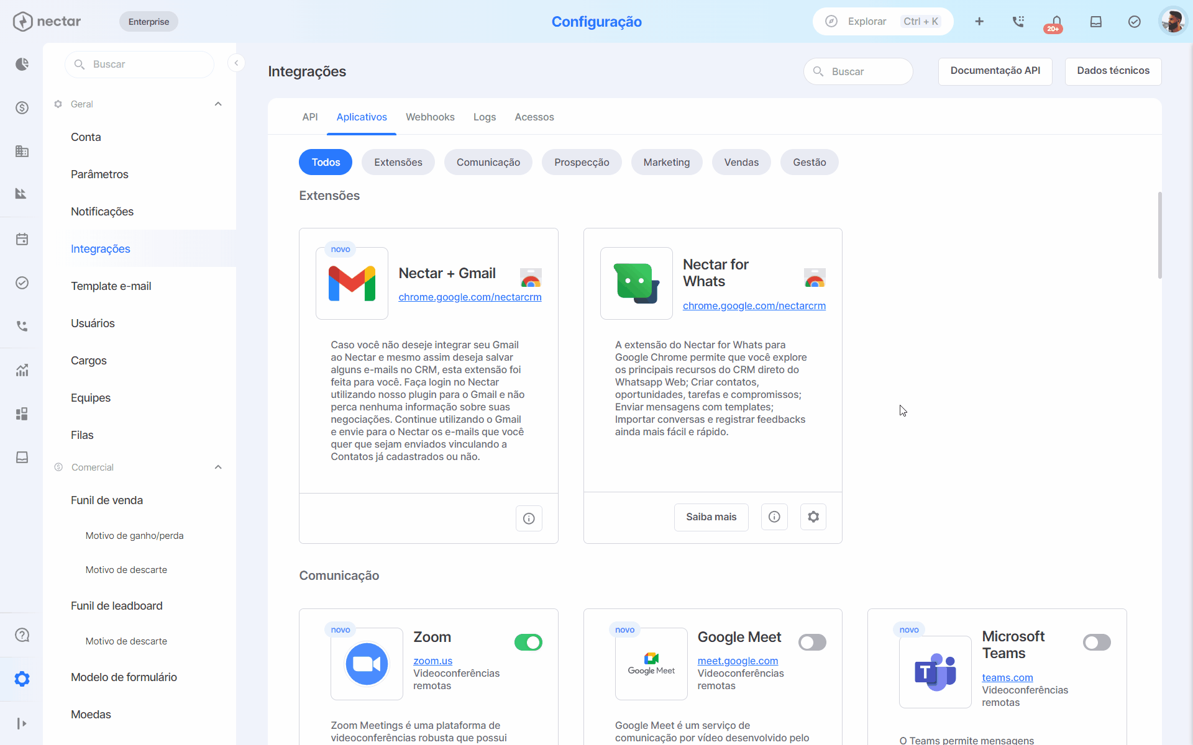1193x745 pixels.
Task: Filter by Comunicação chip
Action: coord(488,162)
